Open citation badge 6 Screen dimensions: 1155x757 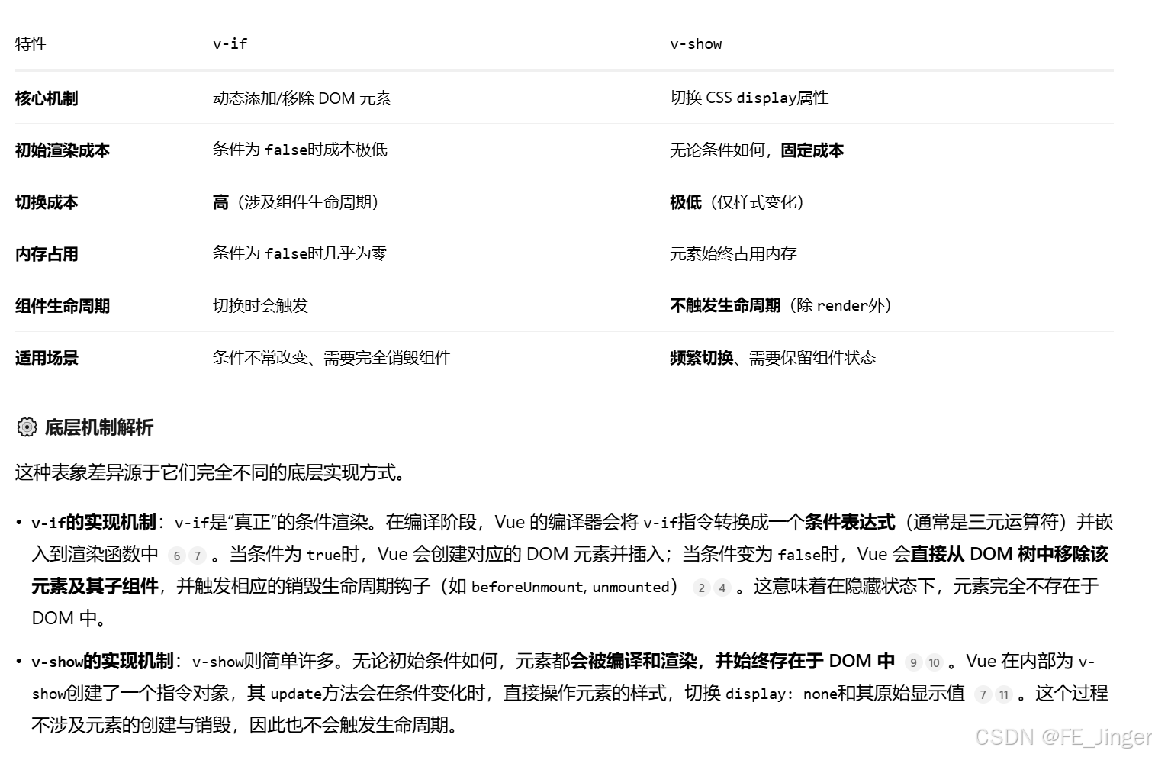pos(177,556)
